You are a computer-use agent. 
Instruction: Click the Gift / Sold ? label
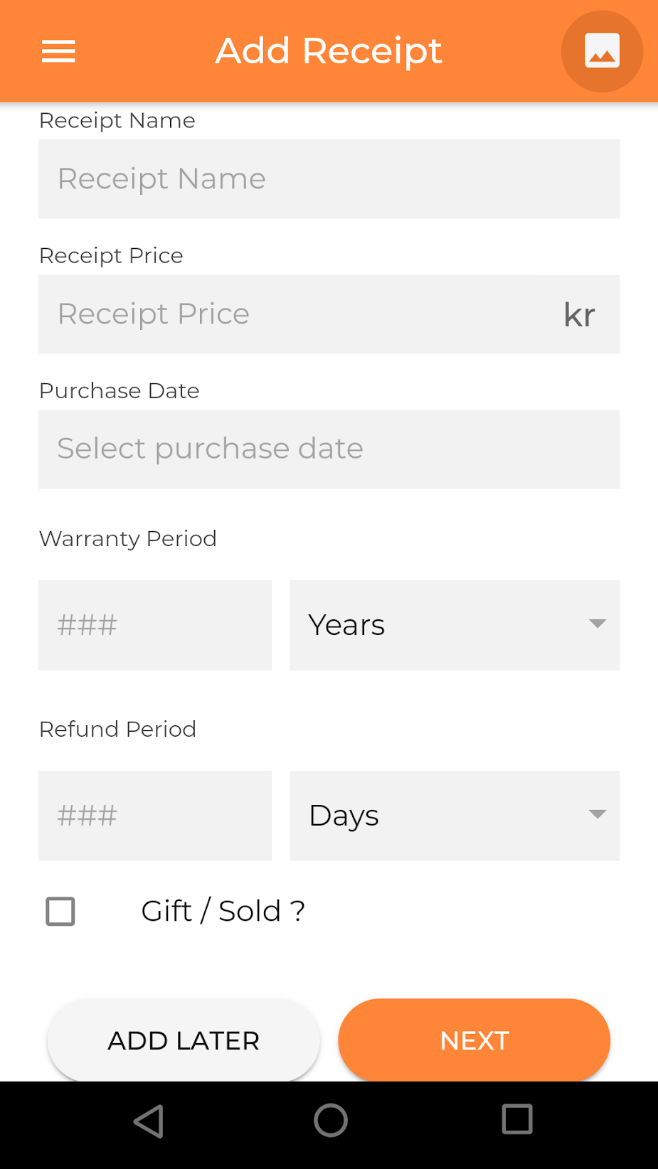pos(223,911)
